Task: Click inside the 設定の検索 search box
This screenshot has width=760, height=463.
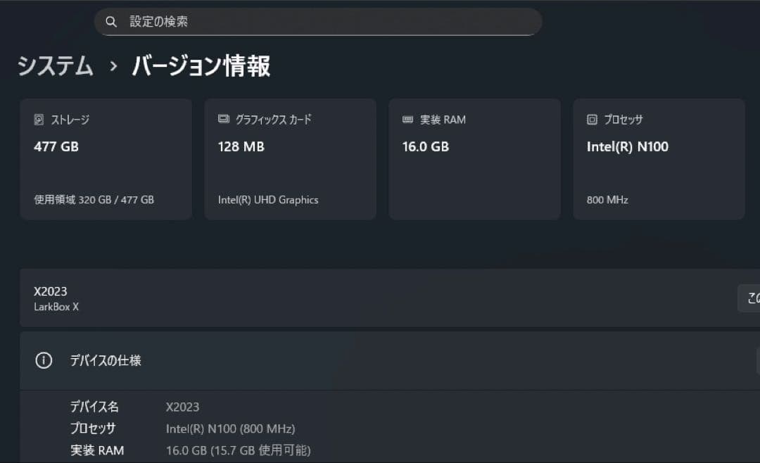Action: click(317, 21)
